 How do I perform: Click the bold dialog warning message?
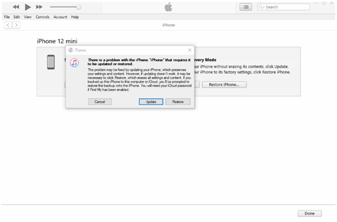pos(139,62)
